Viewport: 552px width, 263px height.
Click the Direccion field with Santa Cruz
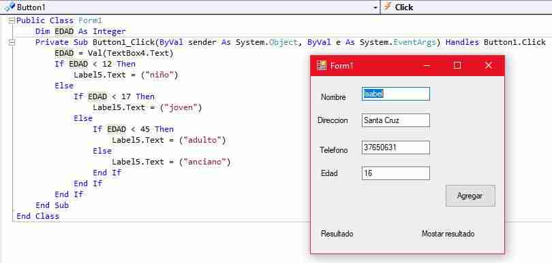click(396, 120)
